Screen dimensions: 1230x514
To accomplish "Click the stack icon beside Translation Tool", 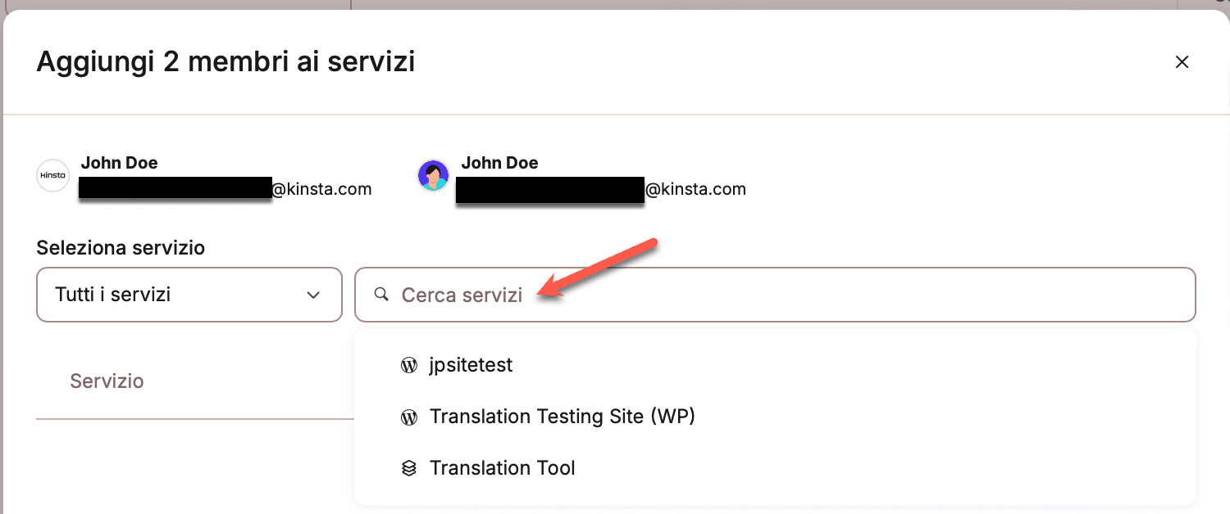I will point(408,469).
